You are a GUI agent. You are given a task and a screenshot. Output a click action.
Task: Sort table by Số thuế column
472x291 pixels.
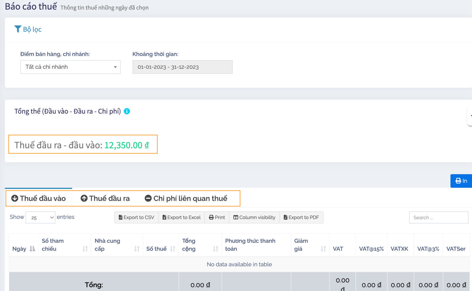pos(173,249)
